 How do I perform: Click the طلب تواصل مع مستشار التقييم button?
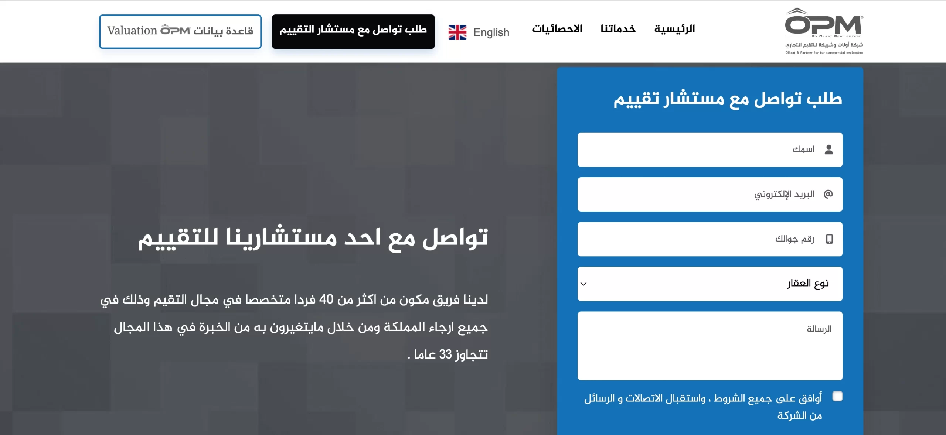(x=353, y=32)
